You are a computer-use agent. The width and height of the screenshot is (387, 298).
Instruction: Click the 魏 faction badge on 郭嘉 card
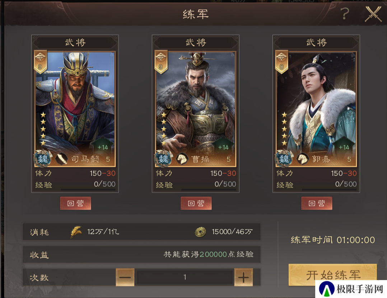click(284, 158)
